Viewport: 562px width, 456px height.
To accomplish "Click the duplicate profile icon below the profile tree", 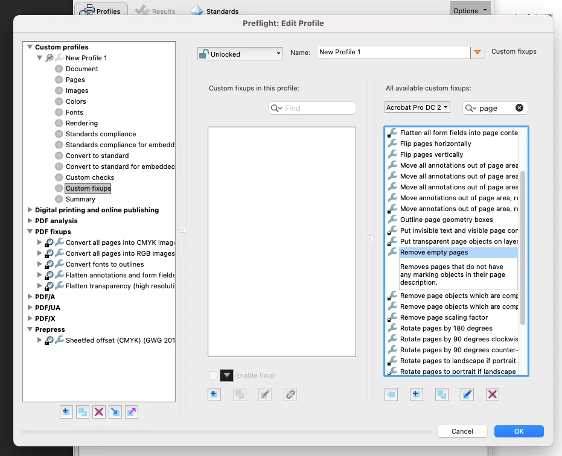I will pos(83,411).
